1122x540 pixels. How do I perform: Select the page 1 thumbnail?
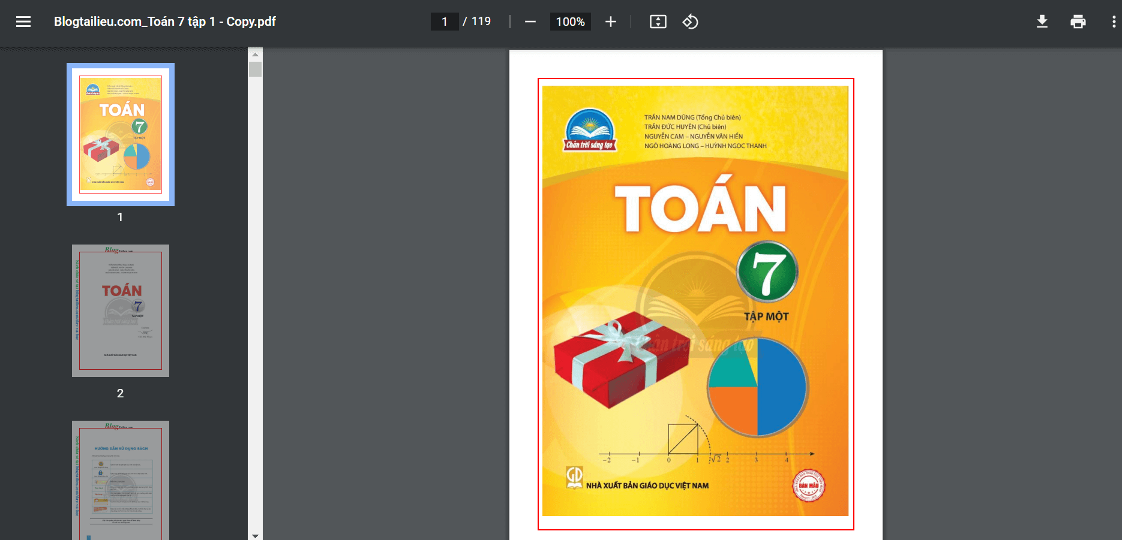click(x=121, y=134)
